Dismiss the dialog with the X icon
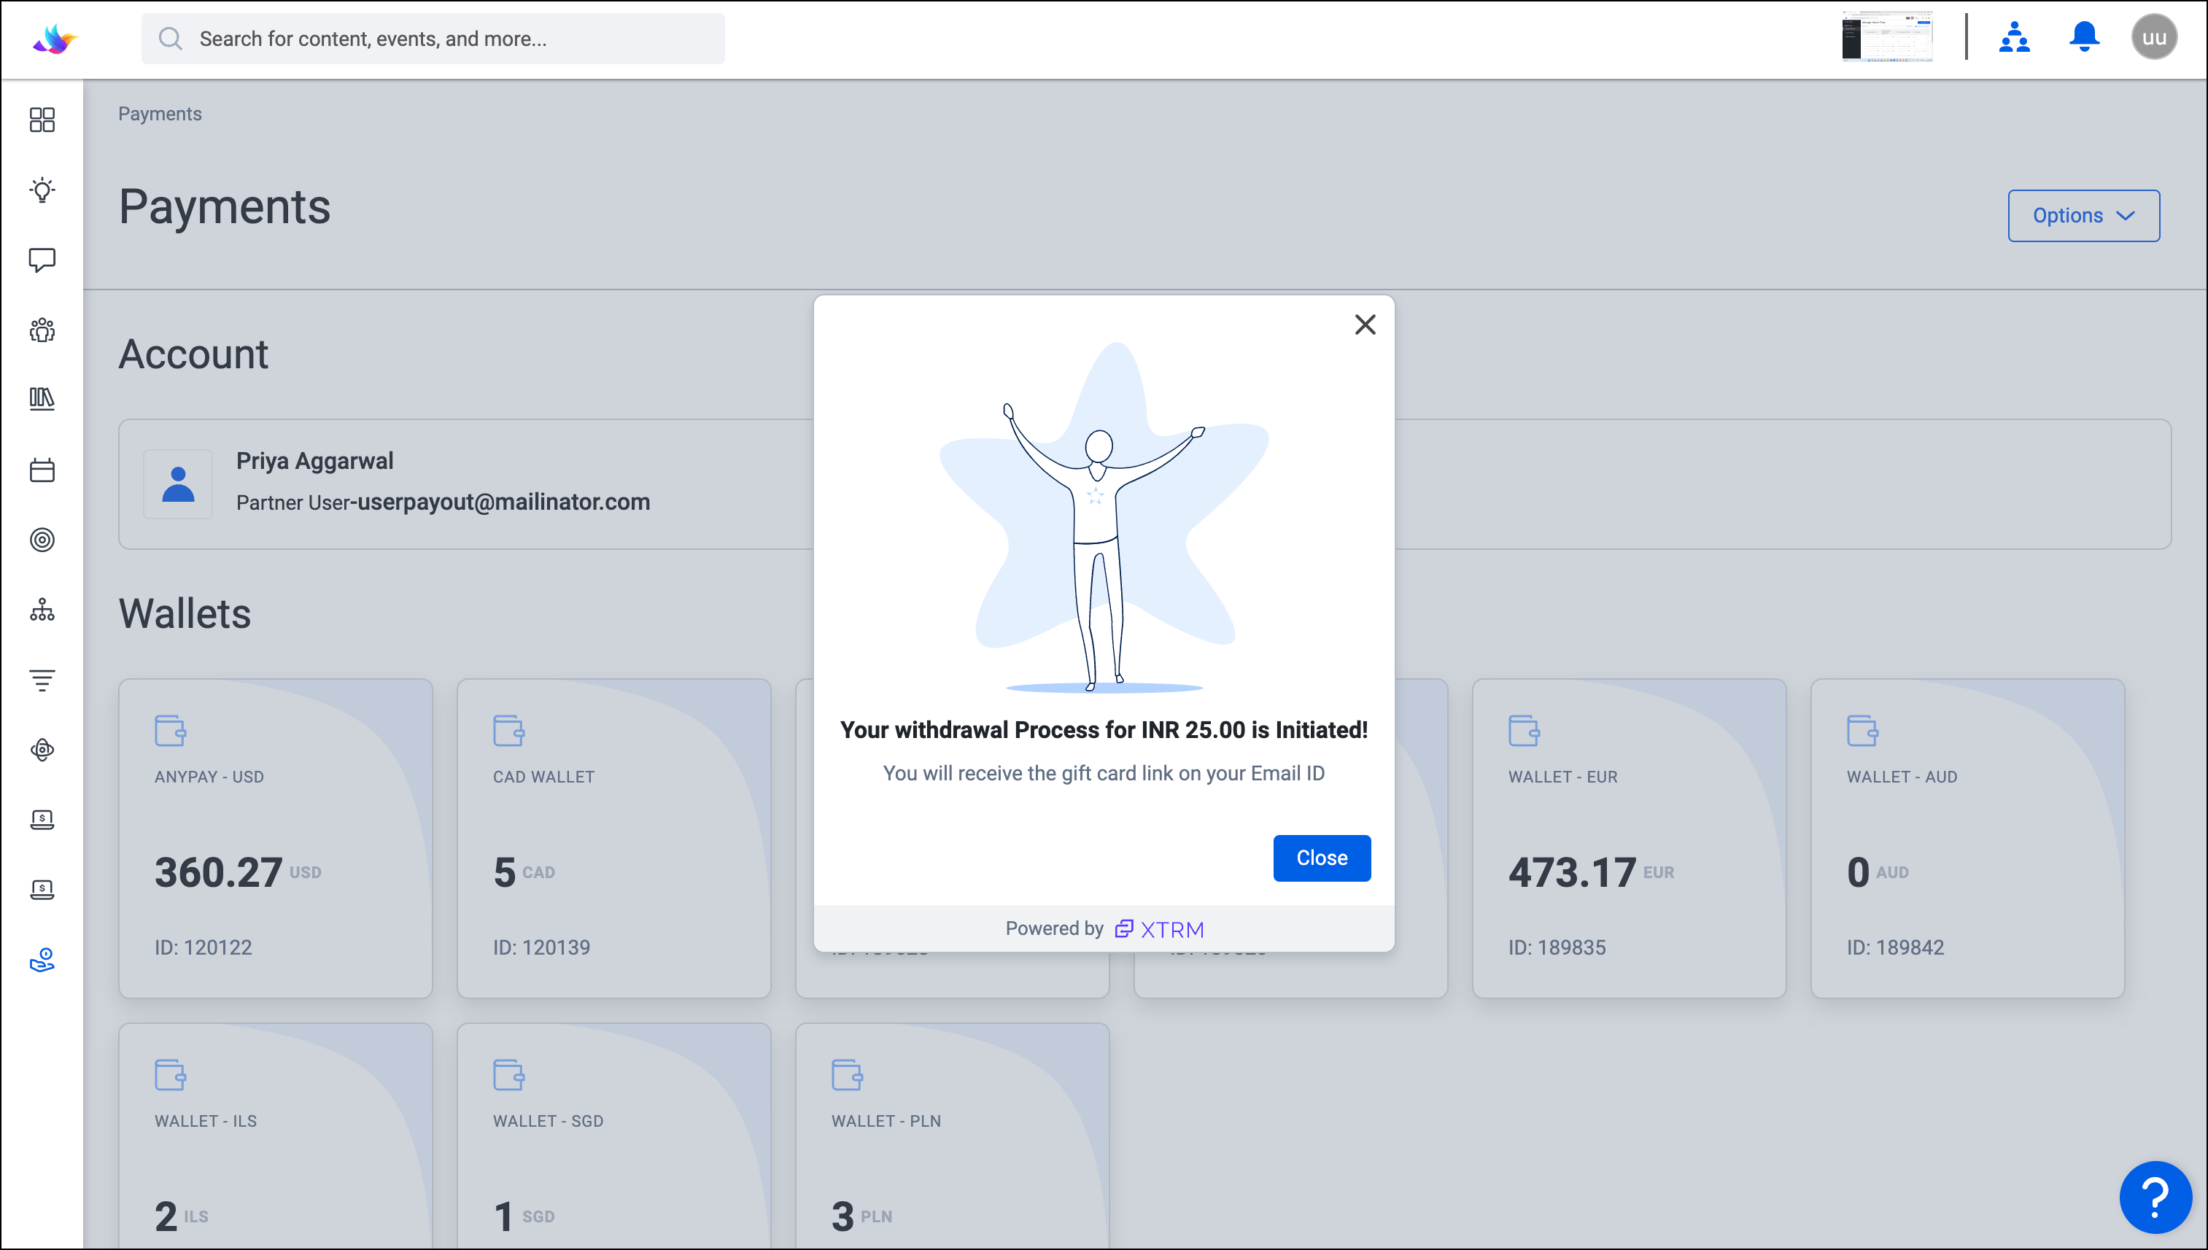This screenshot has height=1250, width=2208. (x=1365, y=325)
